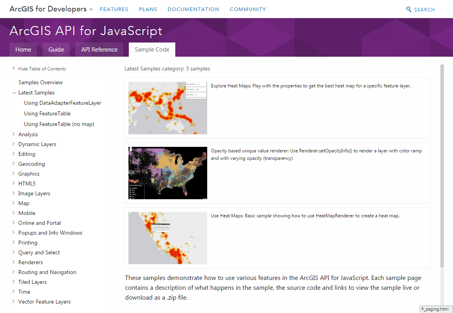
Task: Click the Use Heat Maps description
Action: pyautogui.click(x=305, y=216)
